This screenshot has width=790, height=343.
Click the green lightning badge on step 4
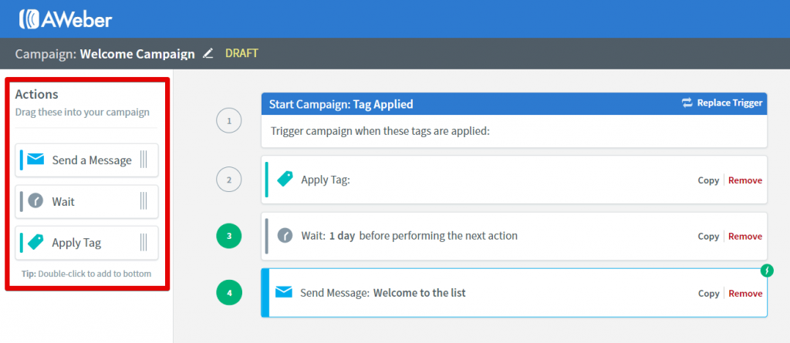(x=766, y=271)
